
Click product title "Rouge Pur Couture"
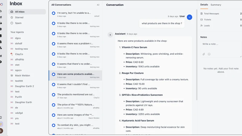pos(132,73)
